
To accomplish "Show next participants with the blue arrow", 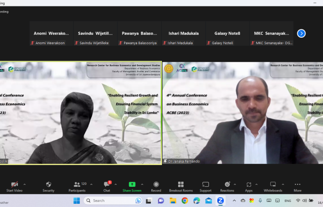I will coord(301,33).
